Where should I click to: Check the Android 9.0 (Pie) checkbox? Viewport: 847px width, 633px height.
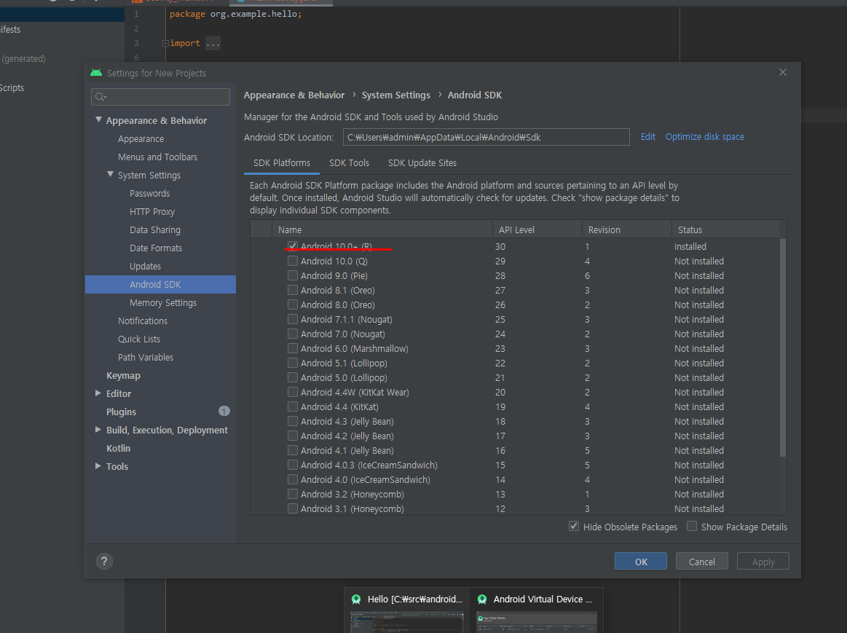(x=293, y=275)
